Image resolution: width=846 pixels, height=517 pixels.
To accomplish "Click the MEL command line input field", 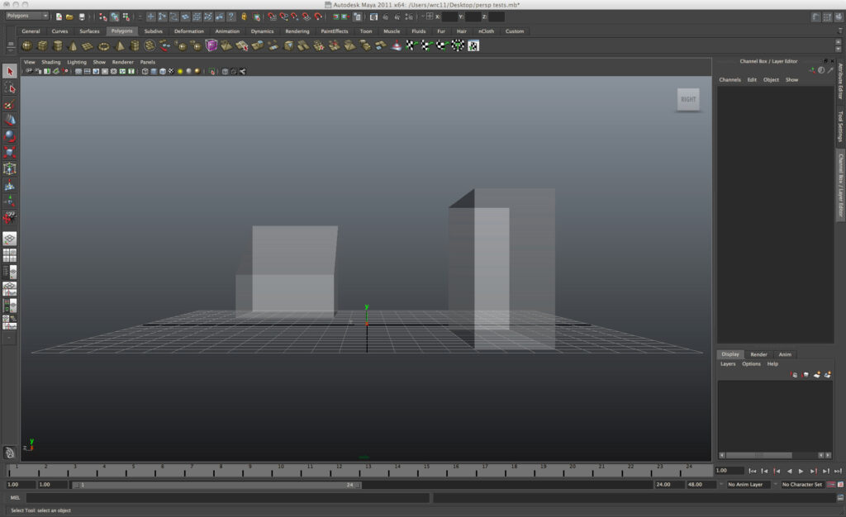I will (x=227, y=498).
